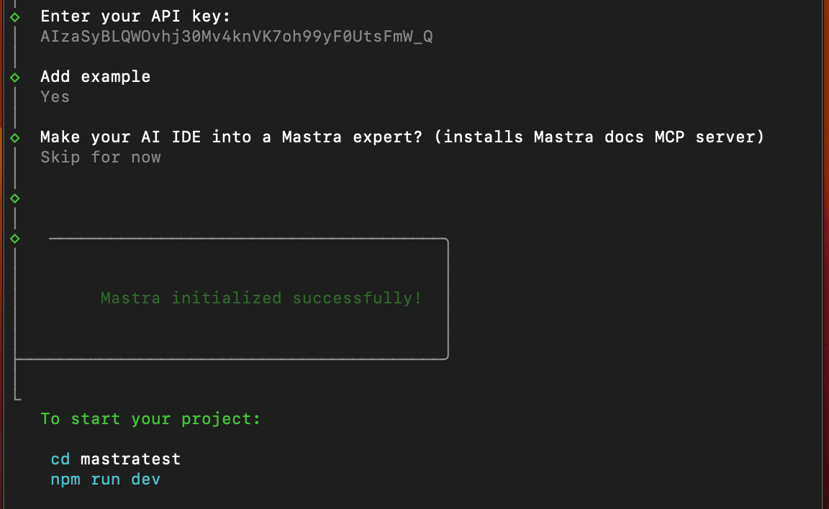Click the diamond marker beside the empty prompt line
Image resolution: width=829 pixels, height=509 pixels.
(15, 198)
